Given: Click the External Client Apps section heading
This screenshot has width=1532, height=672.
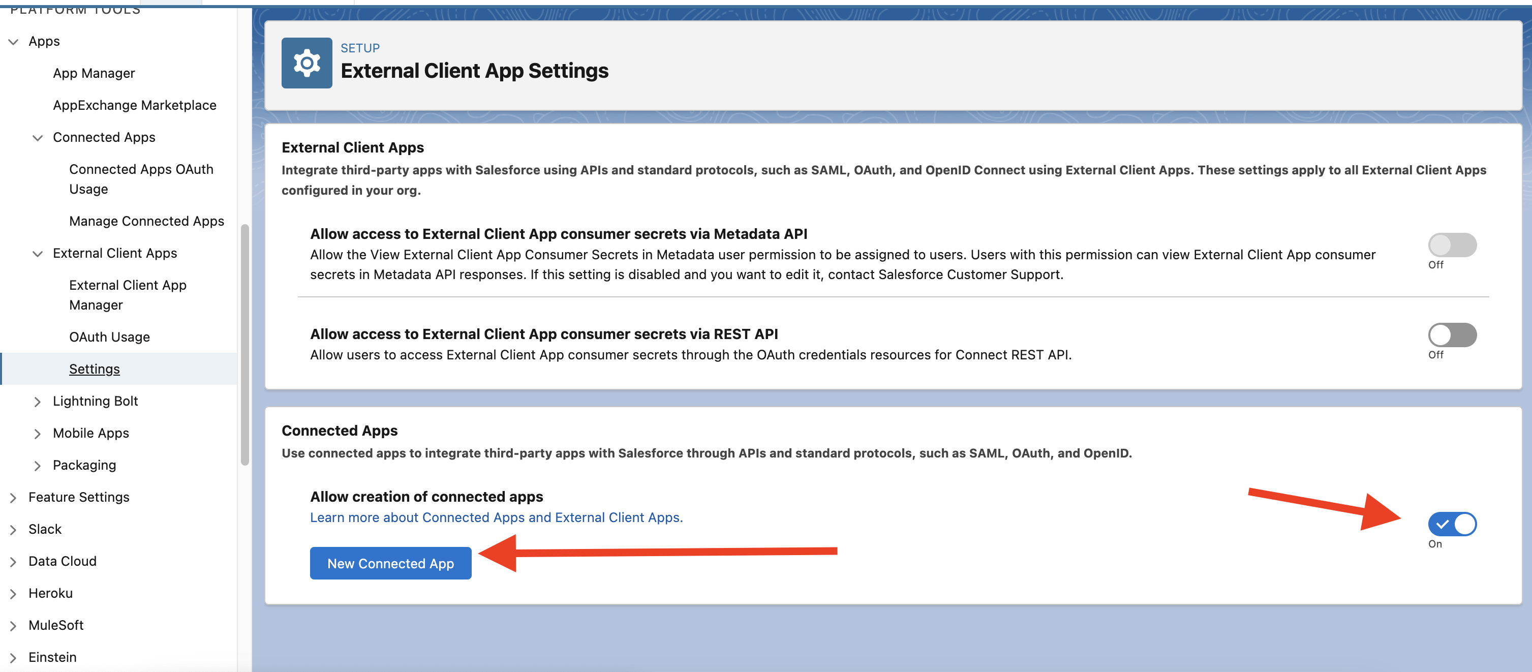Looking at the screenshot, I should coord(353,147).
